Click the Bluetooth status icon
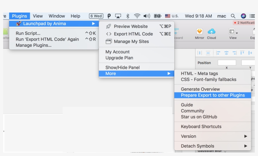The width and height of the screenshot is (258, 156). [x=127, y=16]
